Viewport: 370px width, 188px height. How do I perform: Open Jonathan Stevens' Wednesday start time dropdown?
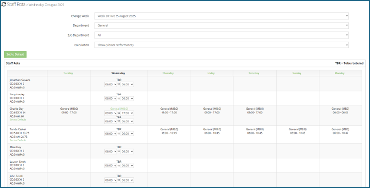pos(111,84)
